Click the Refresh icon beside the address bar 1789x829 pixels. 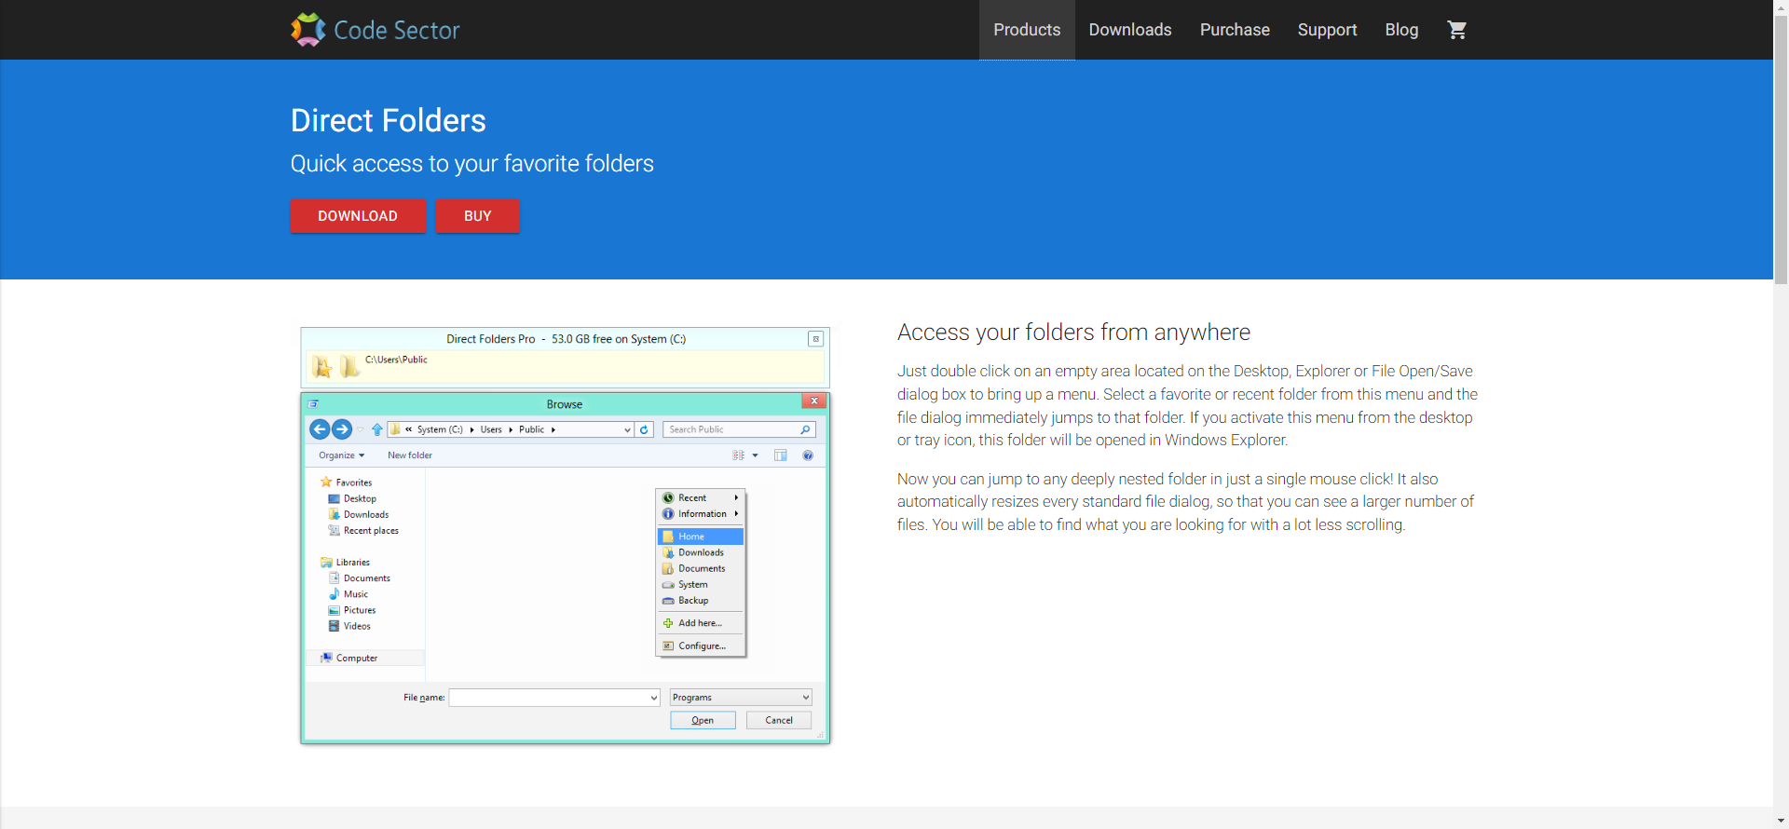coord(644,429)
